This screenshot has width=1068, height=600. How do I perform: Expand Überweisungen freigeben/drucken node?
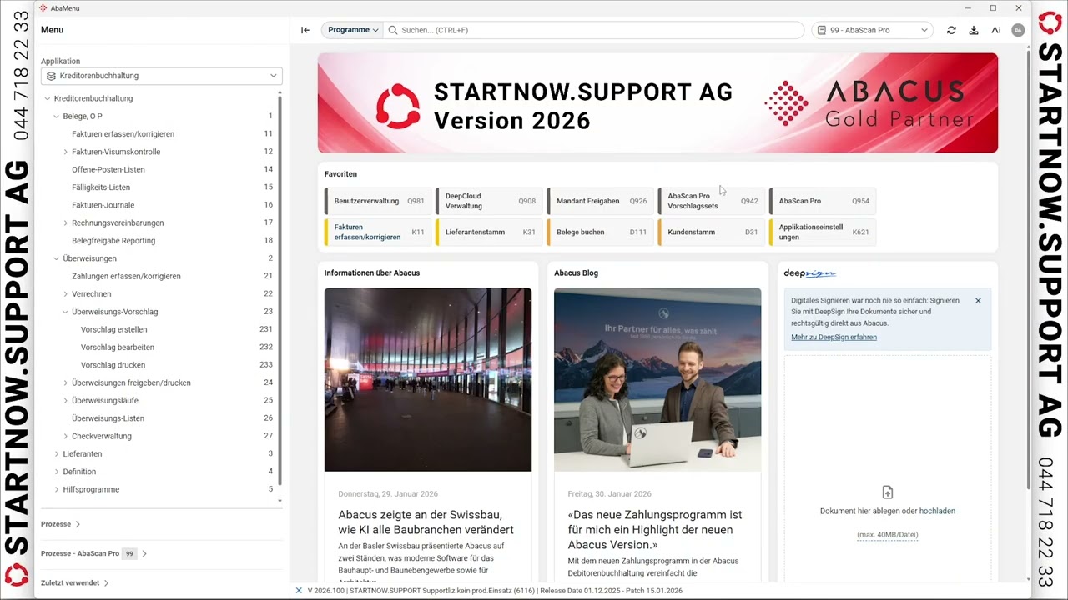point(66,383)
